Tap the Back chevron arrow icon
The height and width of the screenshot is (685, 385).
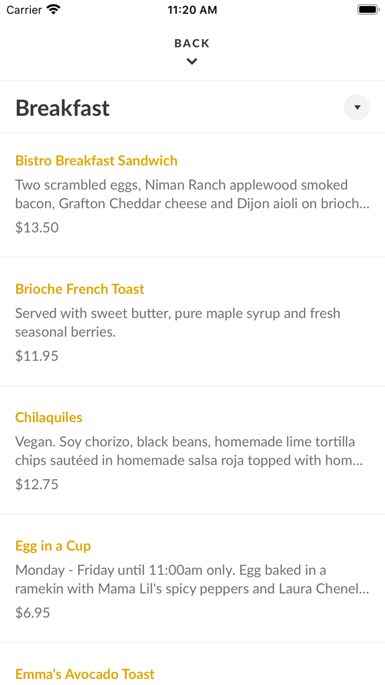point(192,62)
